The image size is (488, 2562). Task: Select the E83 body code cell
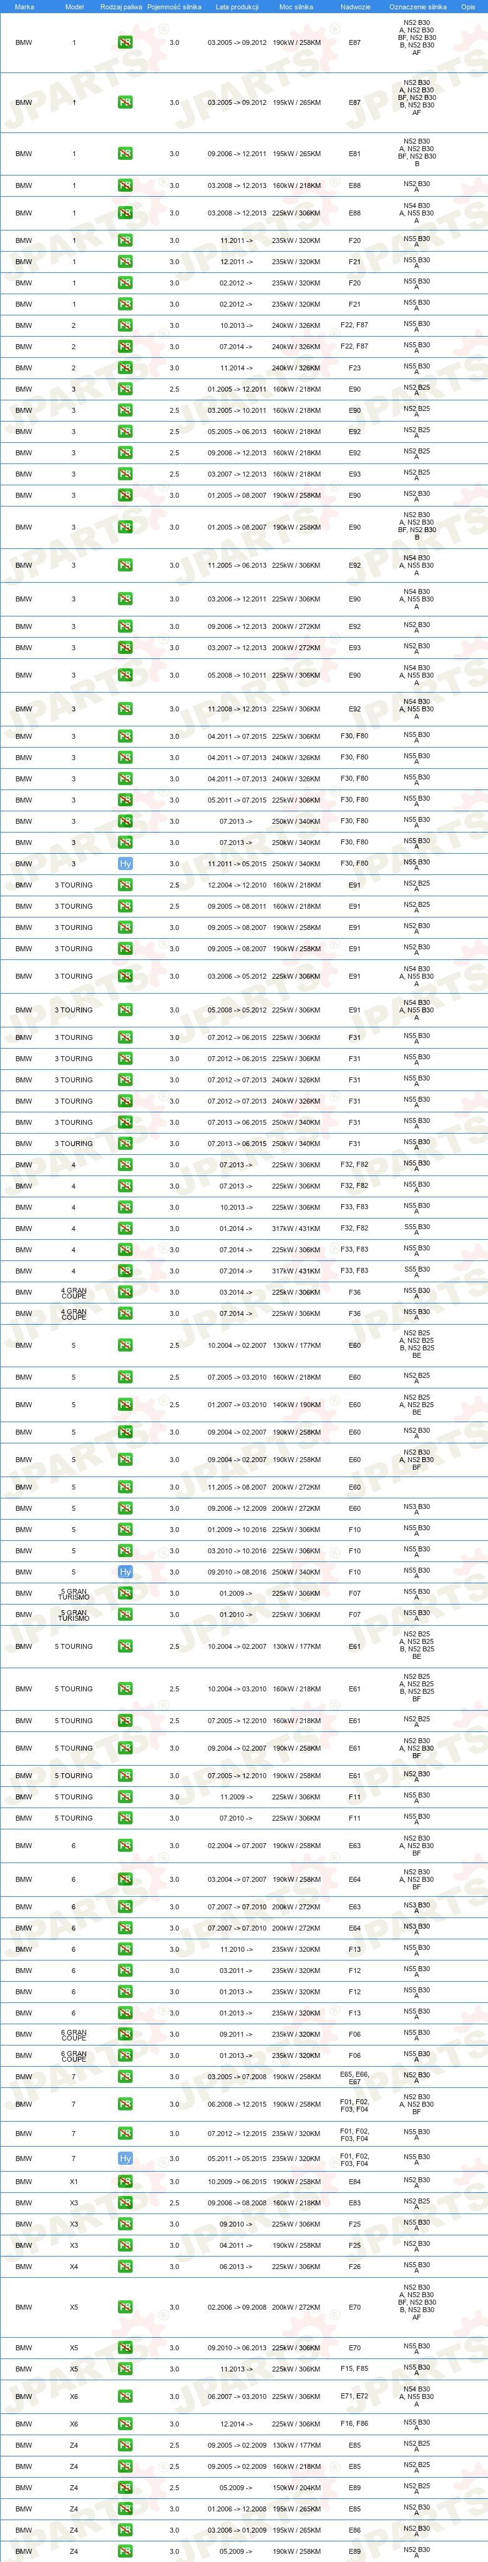[355, 2203]
